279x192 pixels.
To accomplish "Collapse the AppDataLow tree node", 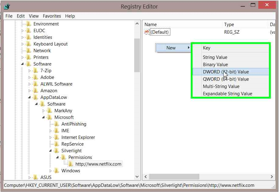I will 29,97.
